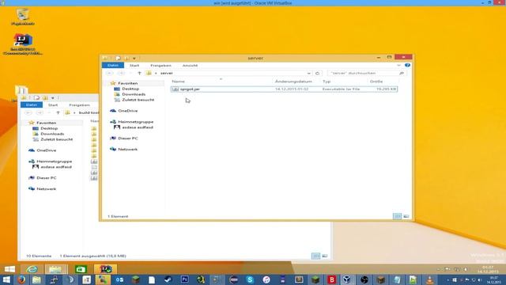Screen dimensions: 506x285
Task: Open the address bar history dropdown in server window
Action: coord(309,74)
